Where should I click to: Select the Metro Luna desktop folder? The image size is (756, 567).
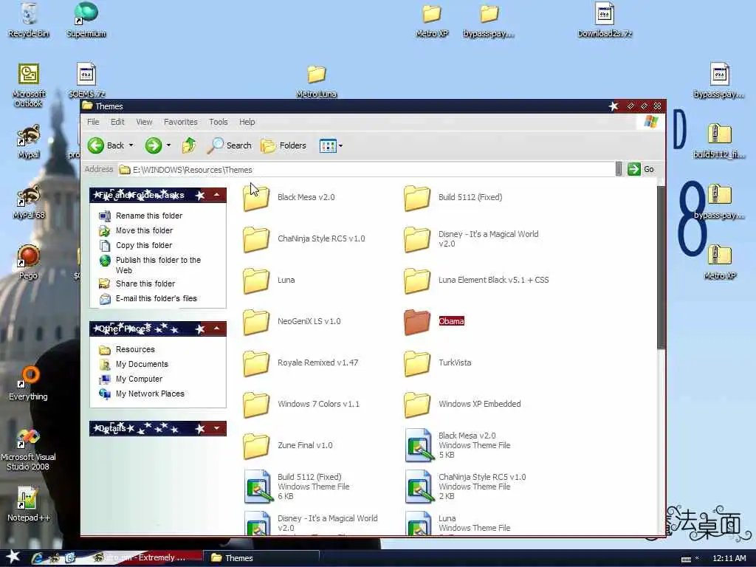tap(316, 81)
